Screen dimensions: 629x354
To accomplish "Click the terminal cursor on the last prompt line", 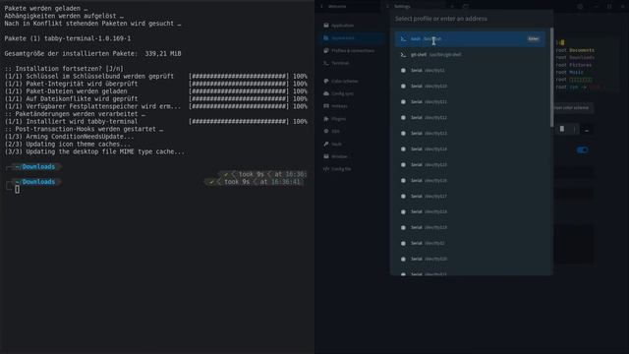I will point(17,190).
